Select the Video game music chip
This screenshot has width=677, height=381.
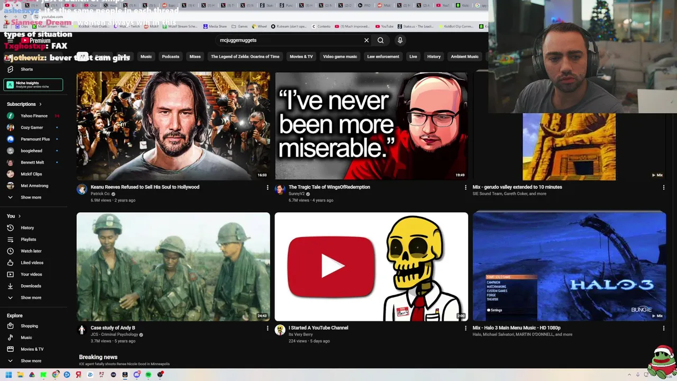(x=340, y=57)
